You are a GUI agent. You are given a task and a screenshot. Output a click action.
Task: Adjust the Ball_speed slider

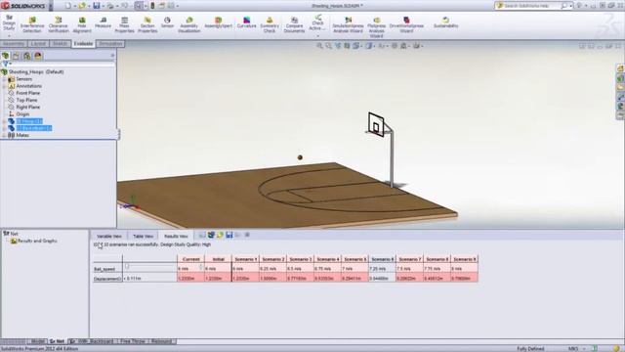pos(127,266)
